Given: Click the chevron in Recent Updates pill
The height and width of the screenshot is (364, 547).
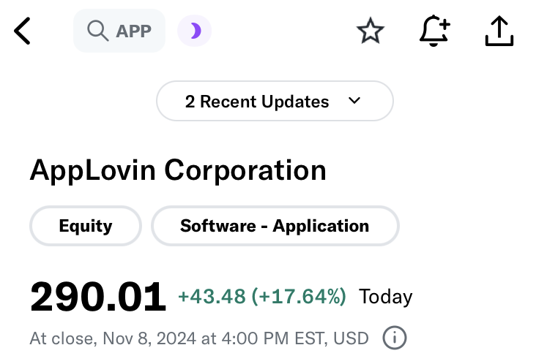Looking at the screenshot, I should 354,101.
